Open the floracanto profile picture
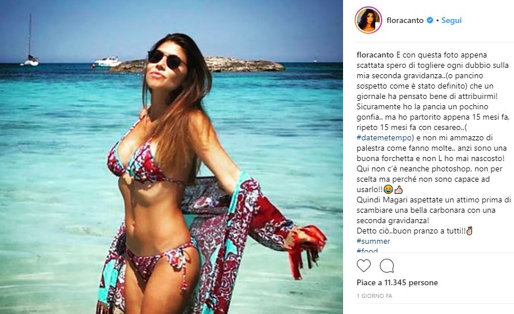 (x=368, y=20)
